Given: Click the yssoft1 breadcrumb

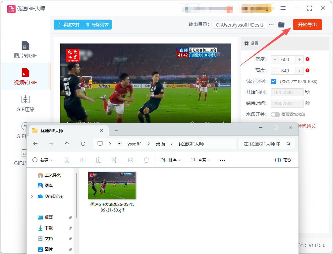Looking at the screenshot, I should (x=135, y=144).
